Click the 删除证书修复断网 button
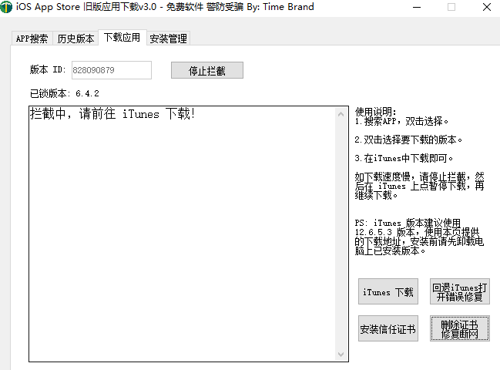This screenshot has width=500, height=370. 459,328
